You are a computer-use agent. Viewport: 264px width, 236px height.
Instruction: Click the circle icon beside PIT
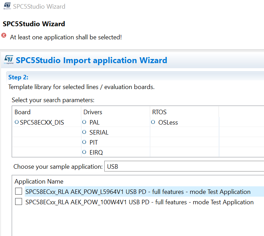coord(84,142)
